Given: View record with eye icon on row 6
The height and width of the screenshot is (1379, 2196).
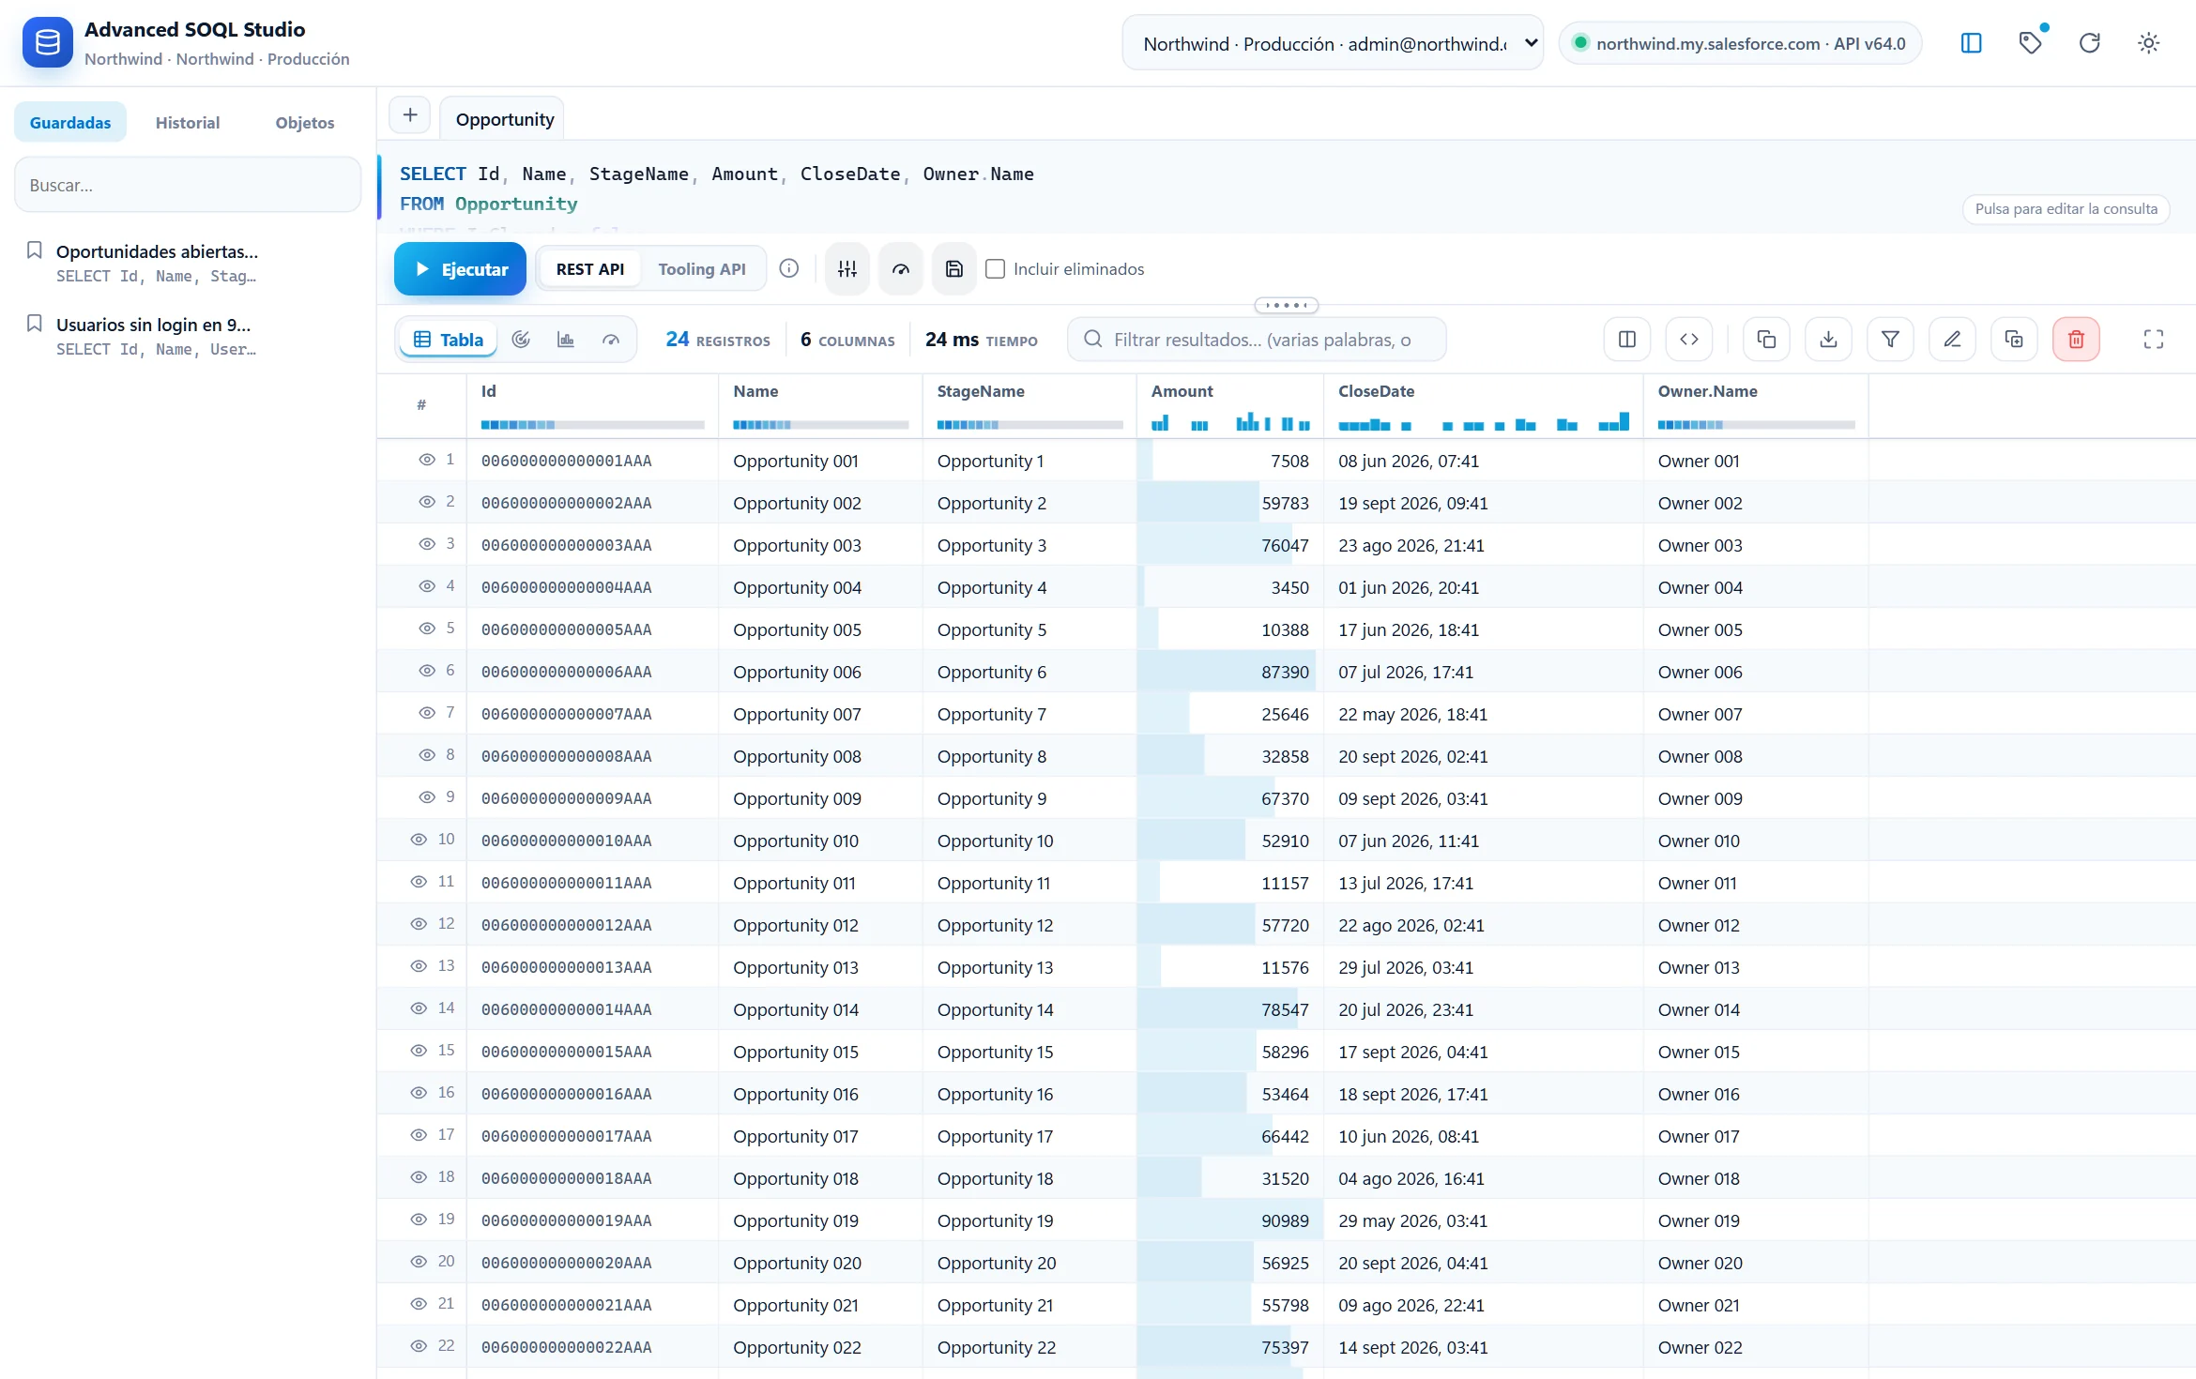Looking at the screenshot, I should click(427, 671).
